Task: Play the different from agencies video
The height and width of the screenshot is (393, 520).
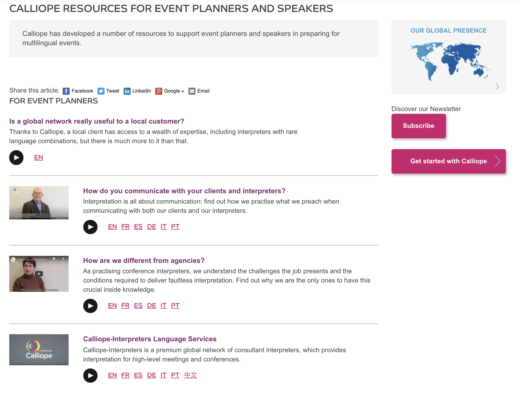Action: click(x=90, y=306)
